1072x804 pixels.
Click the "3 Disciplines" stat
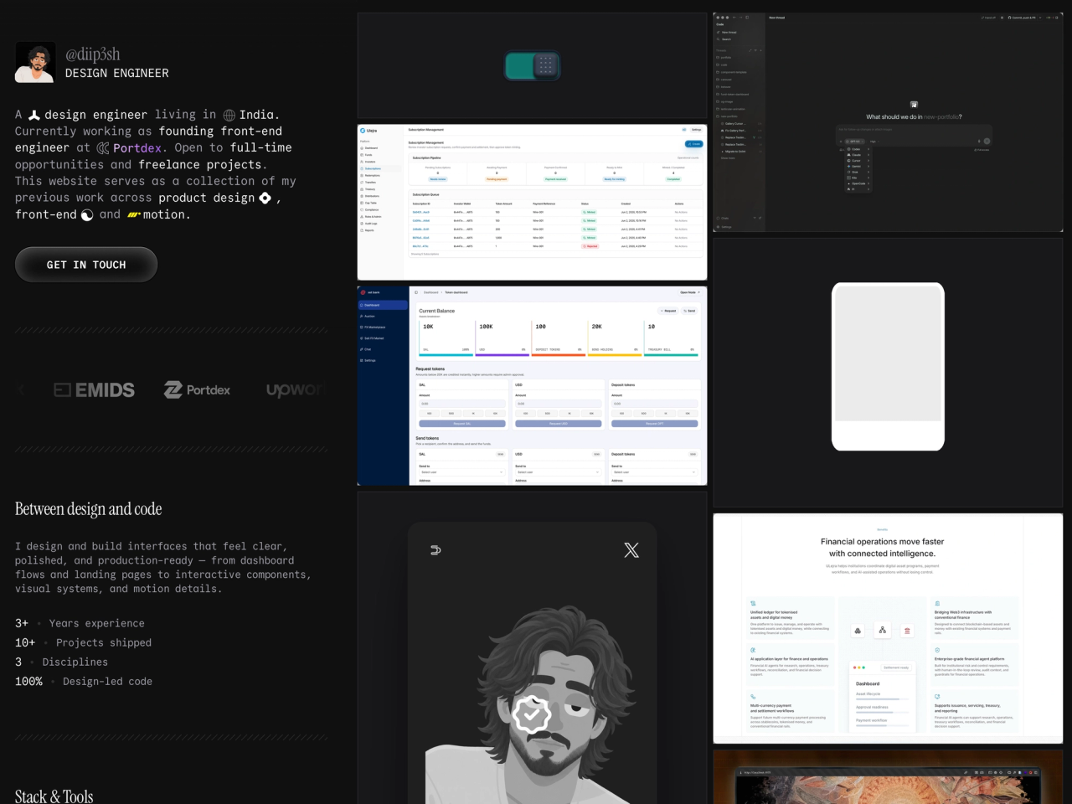[x=62, y=662]
